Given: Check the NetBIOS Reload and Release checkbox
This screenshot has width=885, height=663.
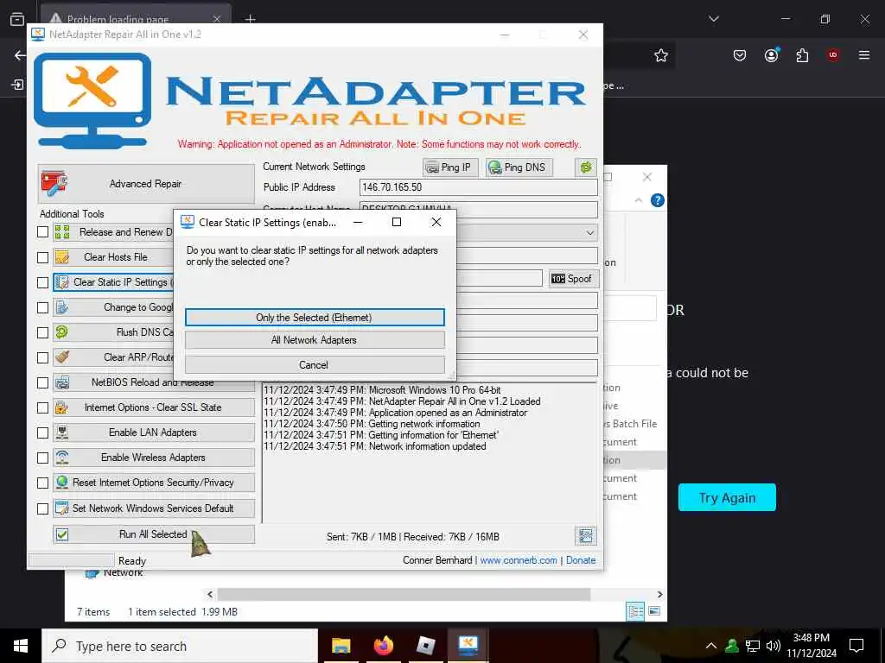Looking at the screenshot, I should (43, 382).
